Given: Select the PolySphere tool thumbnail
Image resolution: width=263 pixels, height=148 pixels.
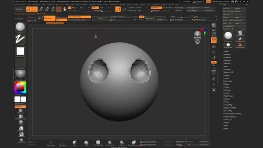Looking at the screenshot, I should [x=228, y=36].
